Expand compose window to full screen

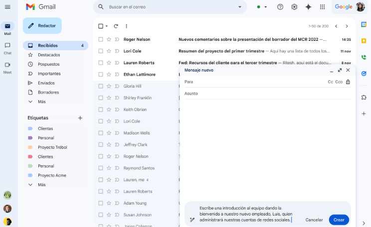[x=340, y=70]
